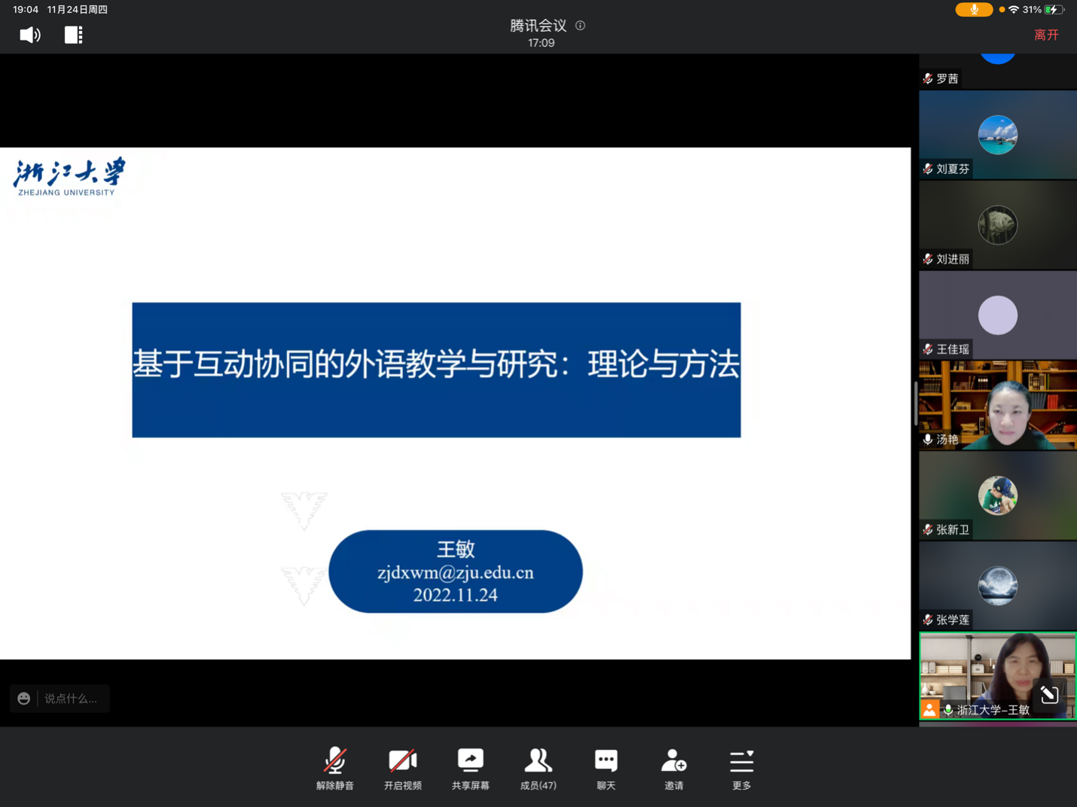Tap the muted mic icon beside 刘进丽

tap(928, 259)
